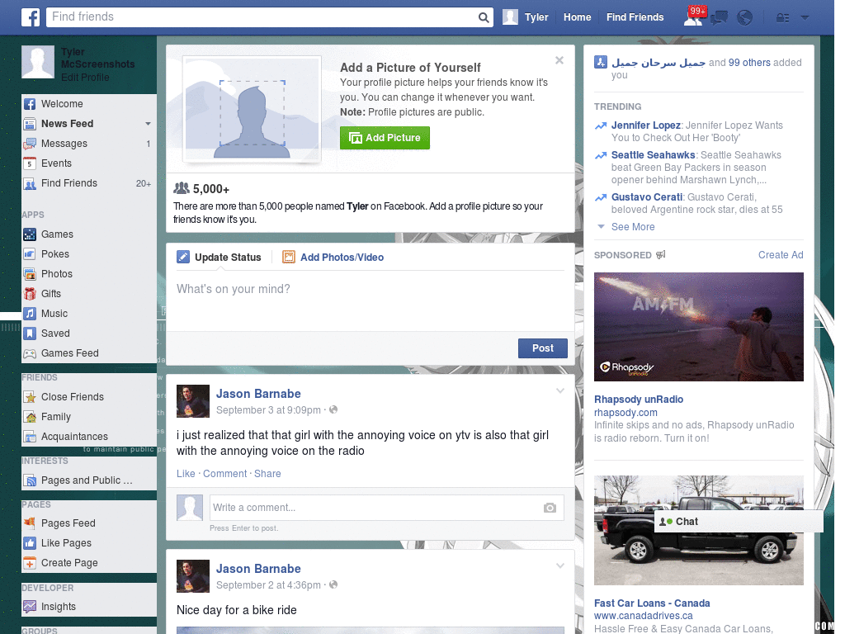Click the Messages sidebar icon
This screenshot has height=634, width=845.
[30, 144]
